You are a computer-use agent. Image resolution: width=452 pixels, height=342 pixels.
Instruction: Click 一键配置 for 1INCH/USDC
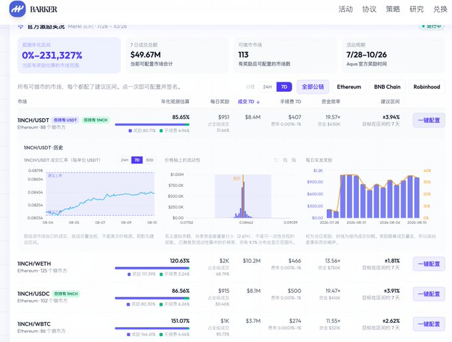(x=429, y=294)
